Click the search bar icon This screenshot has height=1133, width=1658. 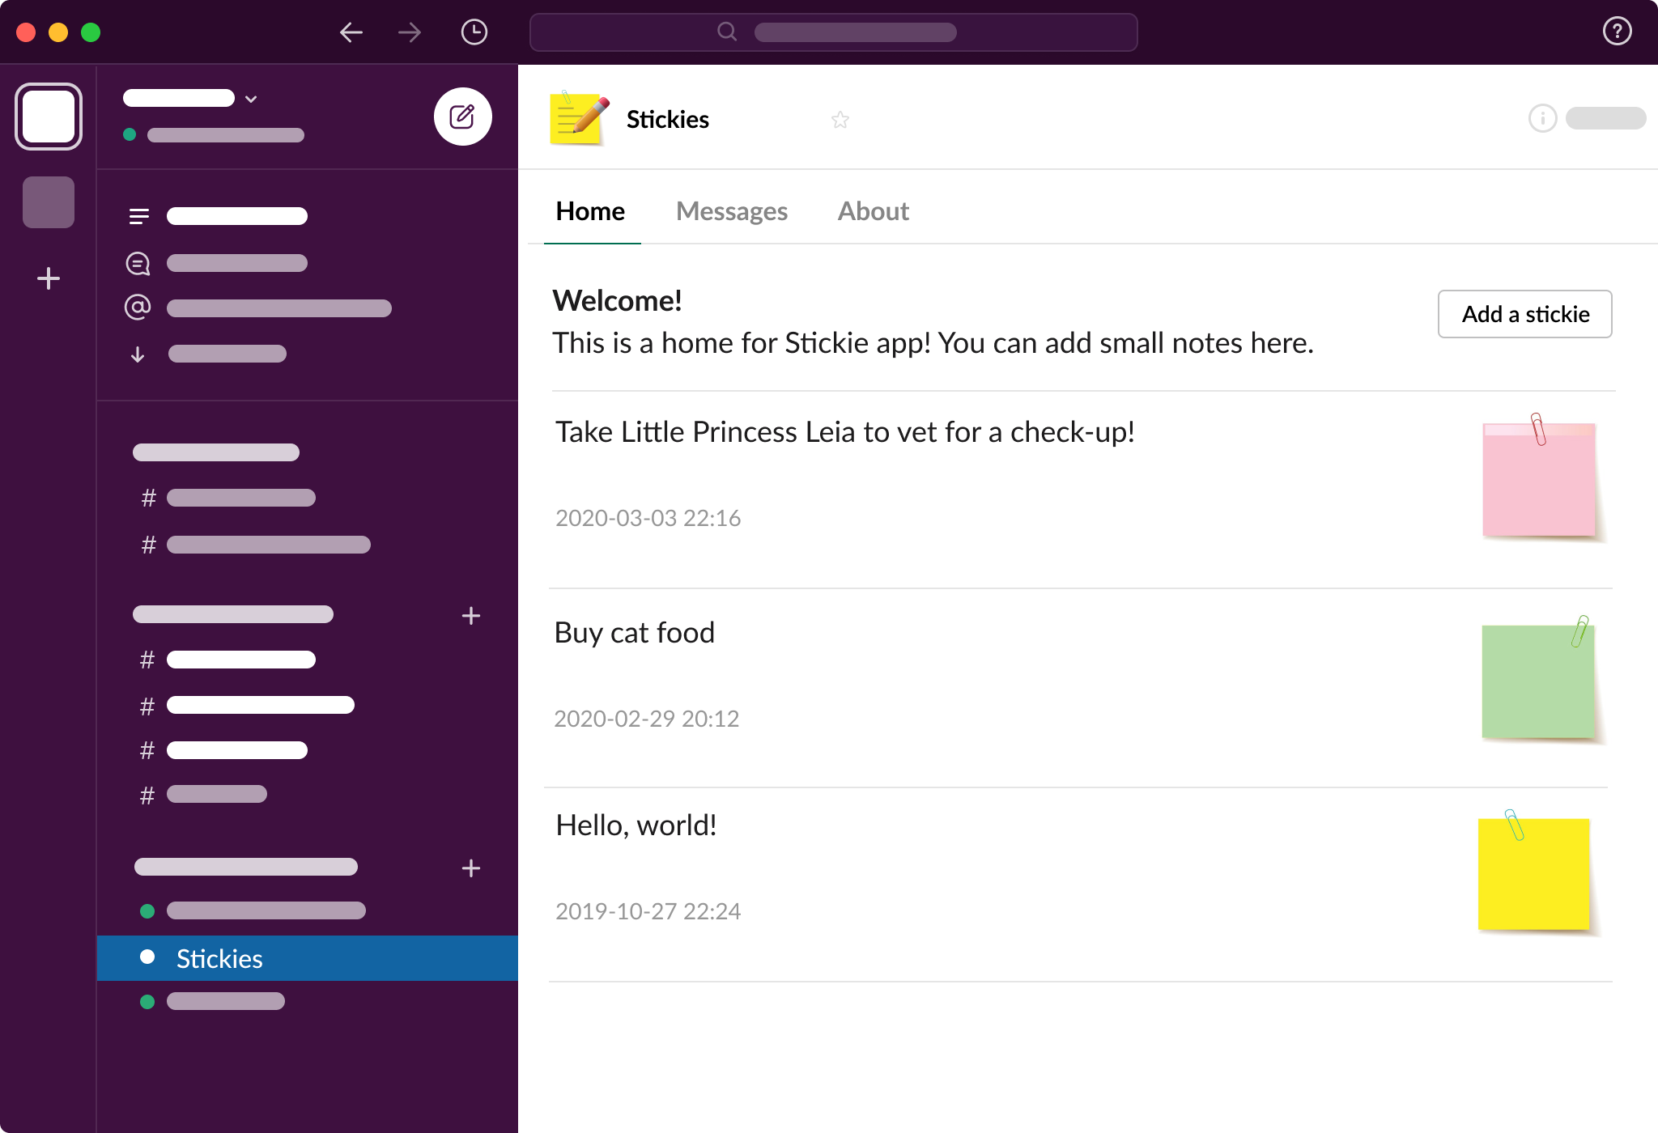[725, 32]
